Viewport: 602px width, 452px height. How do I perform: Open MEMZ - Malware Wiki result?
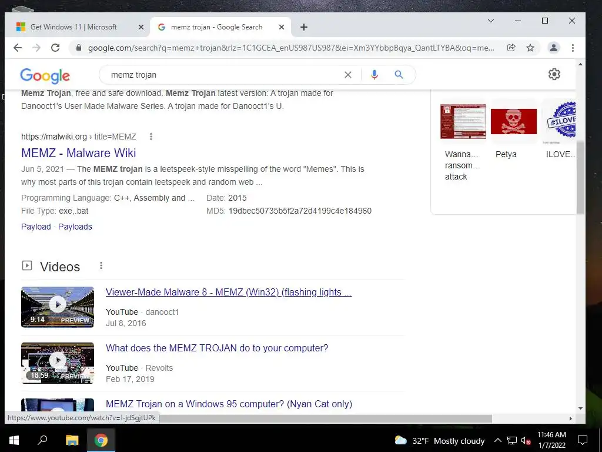(x=78, y=153)
